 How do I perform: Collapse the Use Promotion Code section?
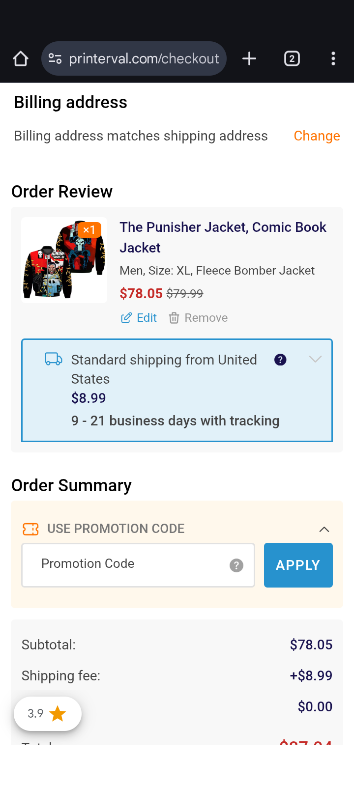324,529
